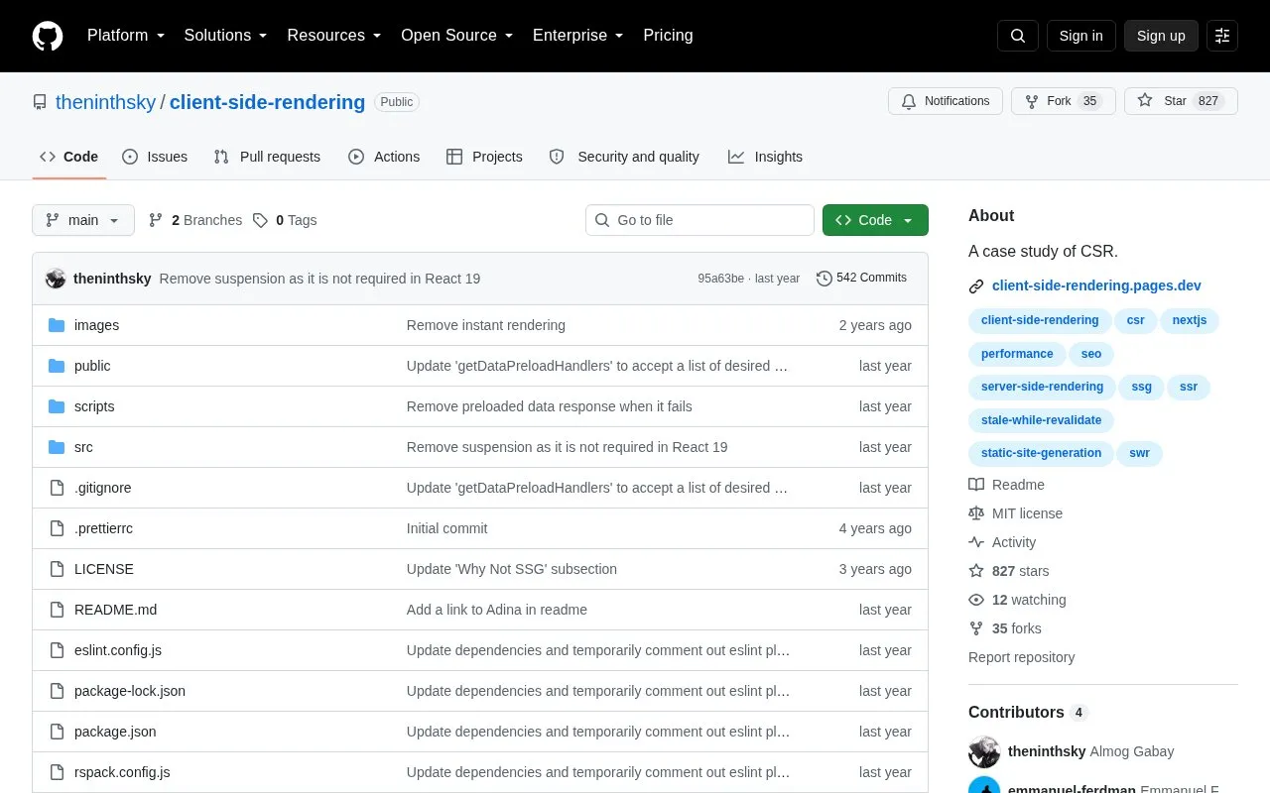Click the .gitignore file icon

[57, 488]
